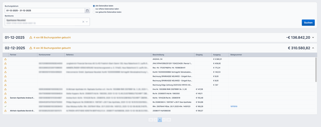Click the table's vertical scrollbar
Viewport: 321px width, 127px height.
316,70
